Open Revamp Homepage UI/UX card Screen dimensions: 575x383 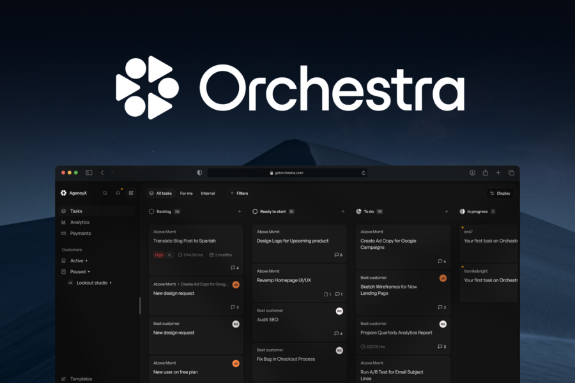[299, 283]
